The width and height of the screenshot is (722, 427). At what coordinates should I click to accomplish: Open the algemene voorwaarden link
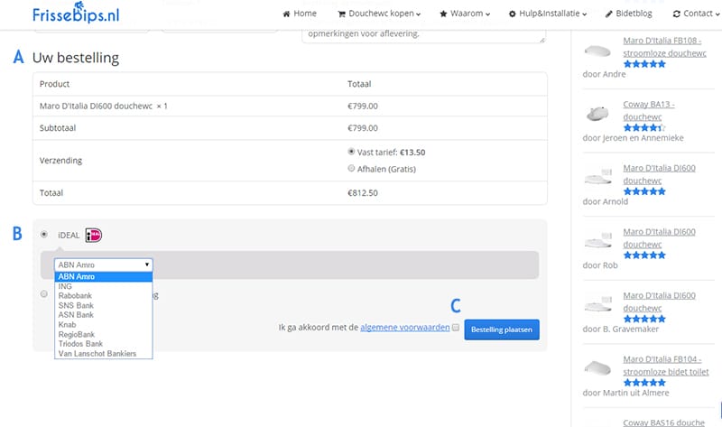[x=404, y=328]
